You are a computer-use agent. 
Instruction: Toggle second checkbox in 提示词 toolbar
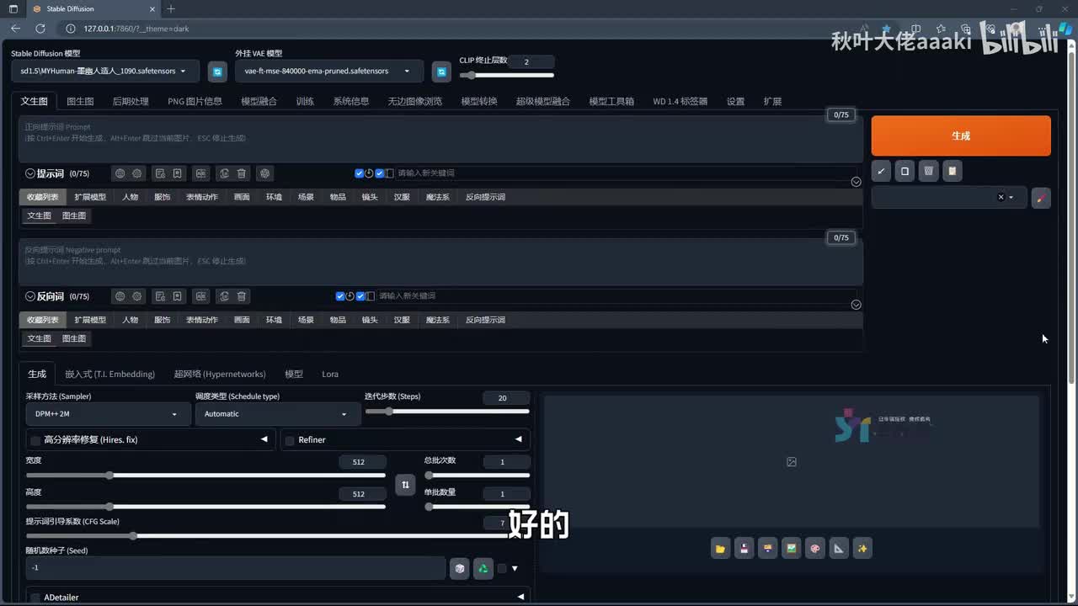pyautogui.click(x=380, y=173)
